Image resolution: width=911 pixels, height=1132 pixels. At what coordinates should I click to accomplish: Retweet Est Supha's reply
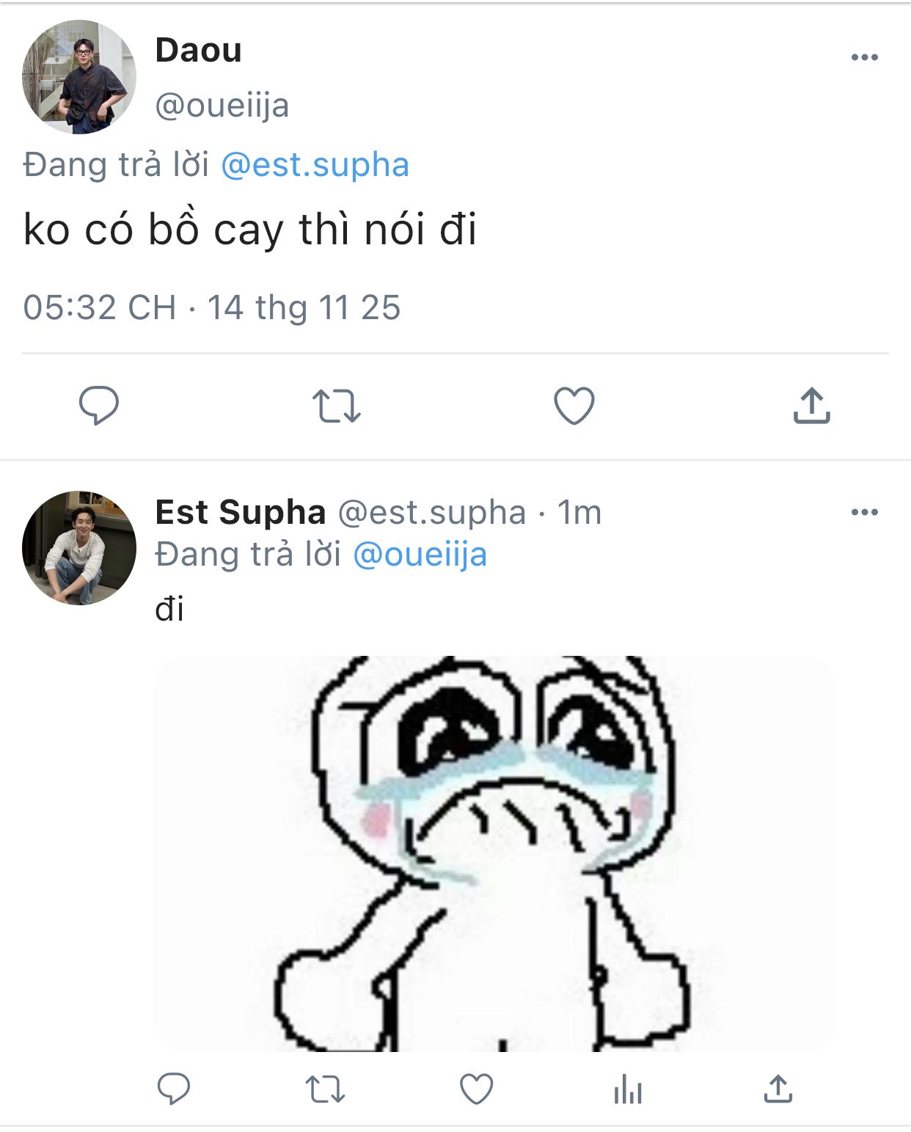[324, 1089]
